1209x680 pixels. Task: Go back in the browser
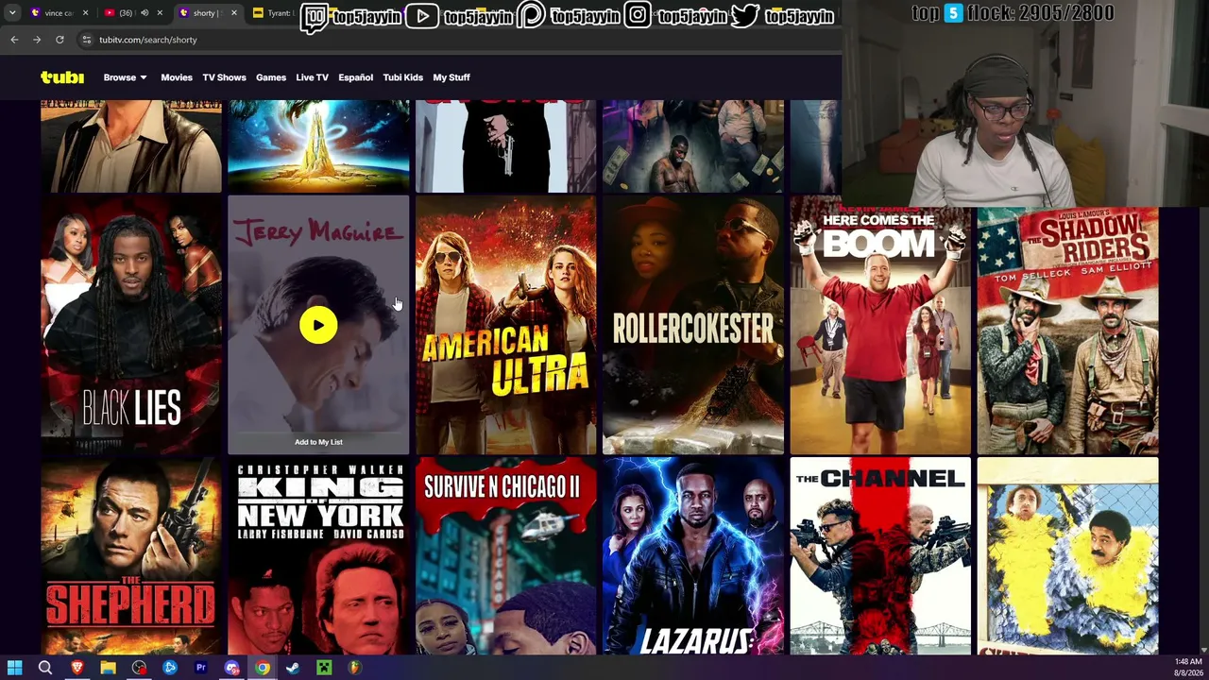(x=14, y=40)
